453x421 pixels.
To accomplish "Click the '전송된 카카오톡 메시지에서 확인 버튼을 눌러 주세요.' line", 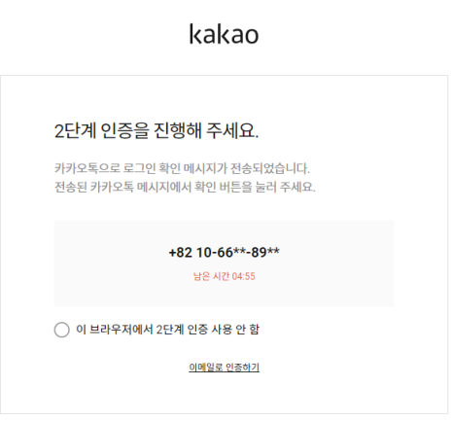I will (x=185, y=187).
